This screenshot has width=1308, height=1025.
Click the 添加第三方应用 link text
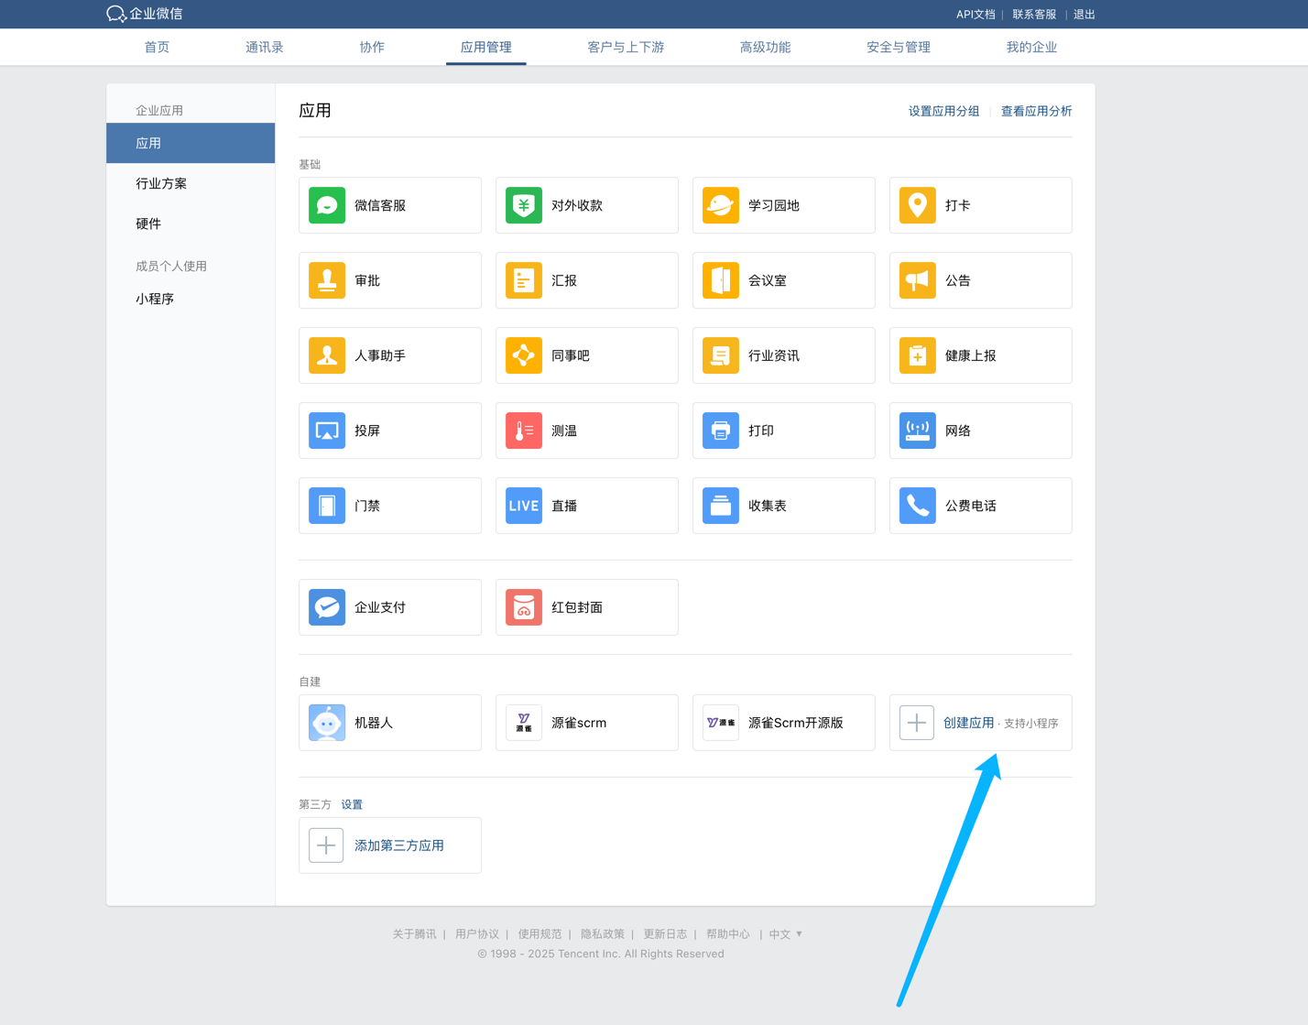tap(399, 845)
